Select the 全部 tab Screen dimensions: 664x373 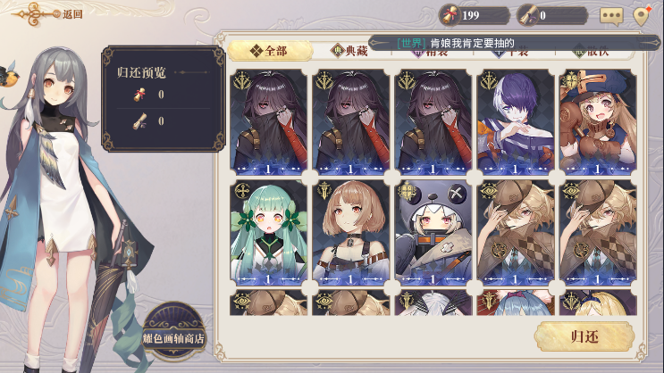coord(270,51)
